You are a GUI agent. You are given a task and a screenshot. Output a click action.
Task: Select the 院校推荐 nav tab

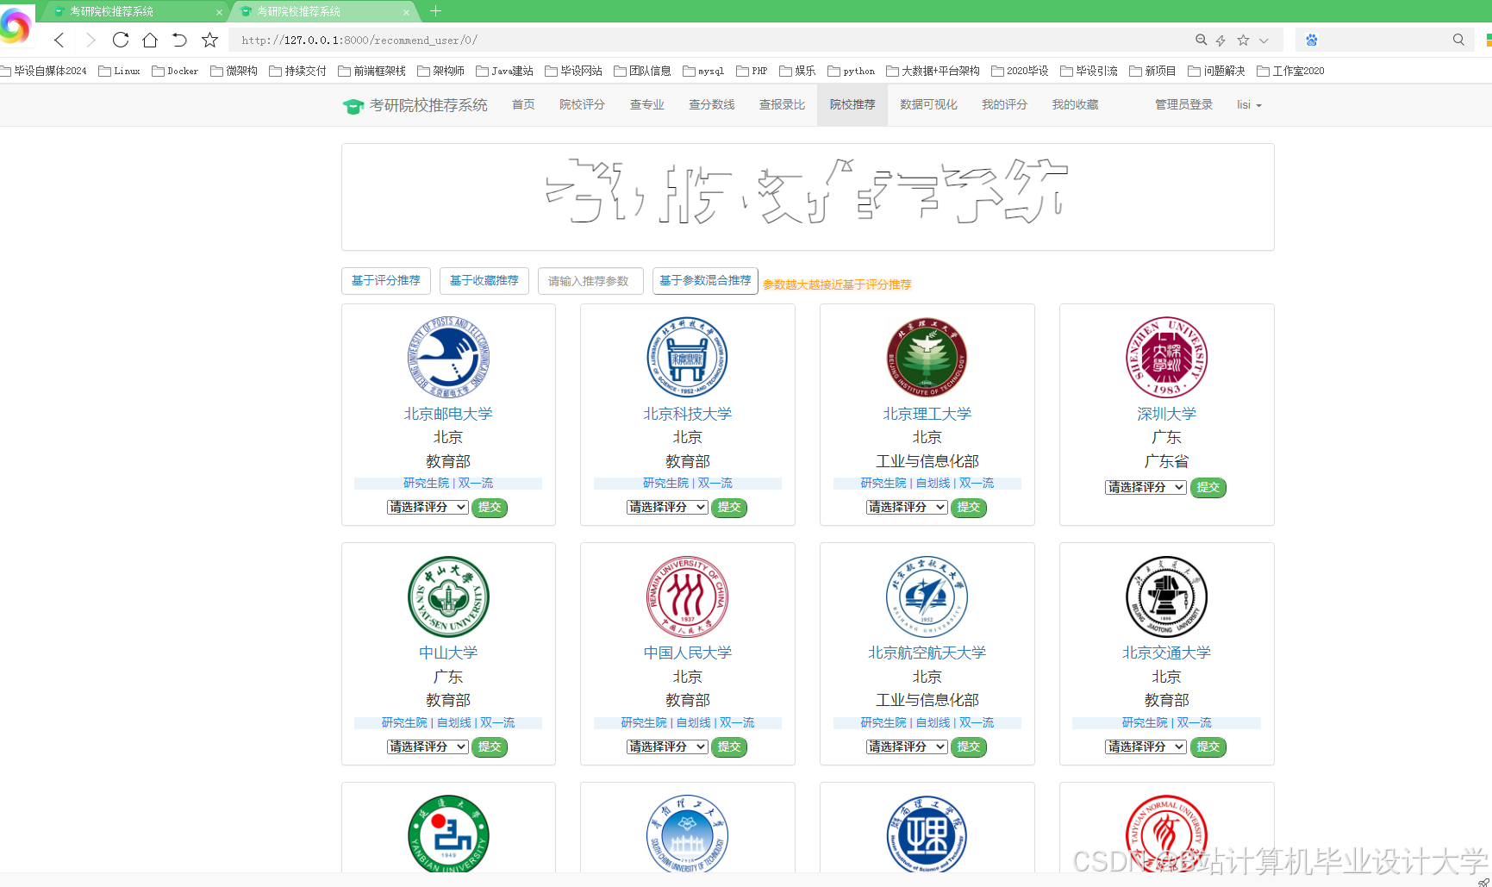(852, 105)
